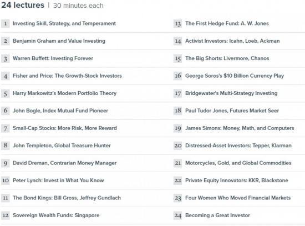
Task: Click the number 18 lecture badge
Action: click(x=178, y=111)
